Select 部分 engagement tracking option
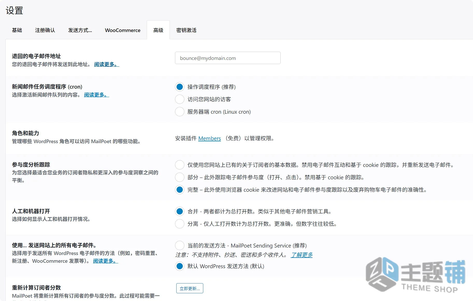Viewport: 473px width, 301px height. pos(180,177)
